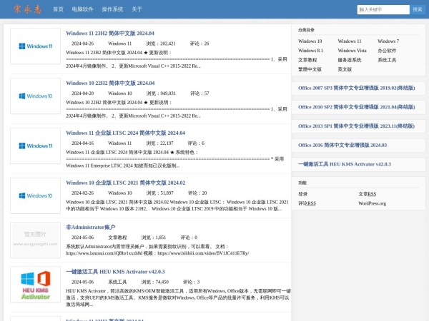Image resolution: width=429 pixels, height=321 pixels.
Task: Select 文章教程 category in sidebar
Action: coord(307,60)
